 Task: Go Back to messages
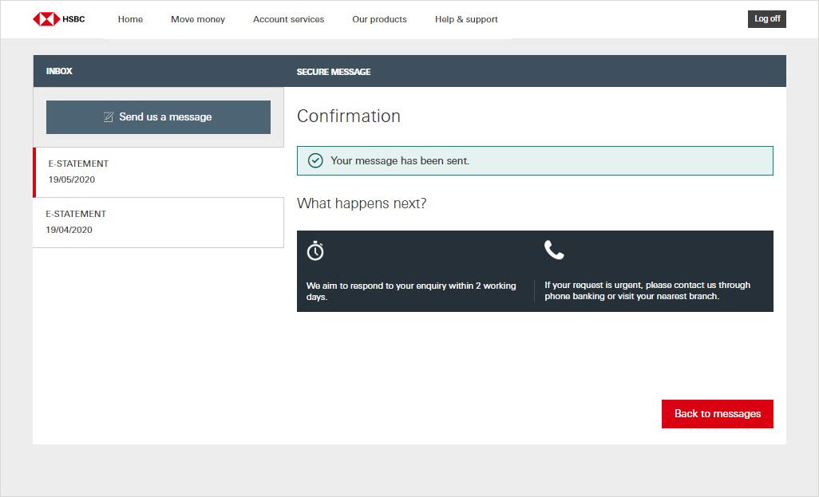717,414
